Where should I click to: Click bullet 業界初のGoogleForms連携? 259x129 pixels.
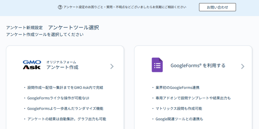pos(178,88)
